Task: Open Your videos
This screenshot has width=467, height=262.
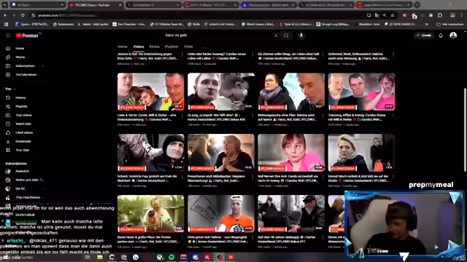Action: 23,115
